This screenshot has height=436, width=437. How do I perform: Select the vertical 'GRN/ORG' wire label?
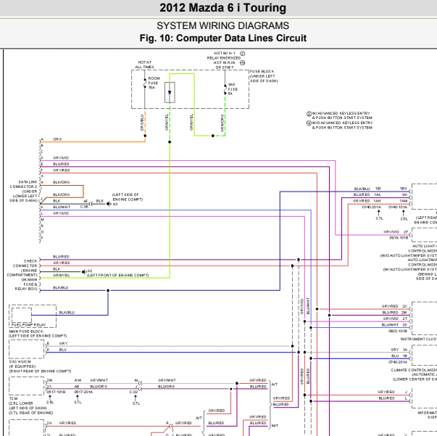(x=222, y=123)
